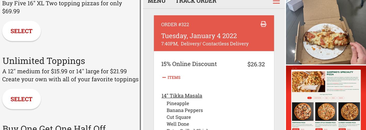This screenshot has width=366, height=130.
Task: Click the Sarpino's Specialty Pizza title
Action: point(340,73)
